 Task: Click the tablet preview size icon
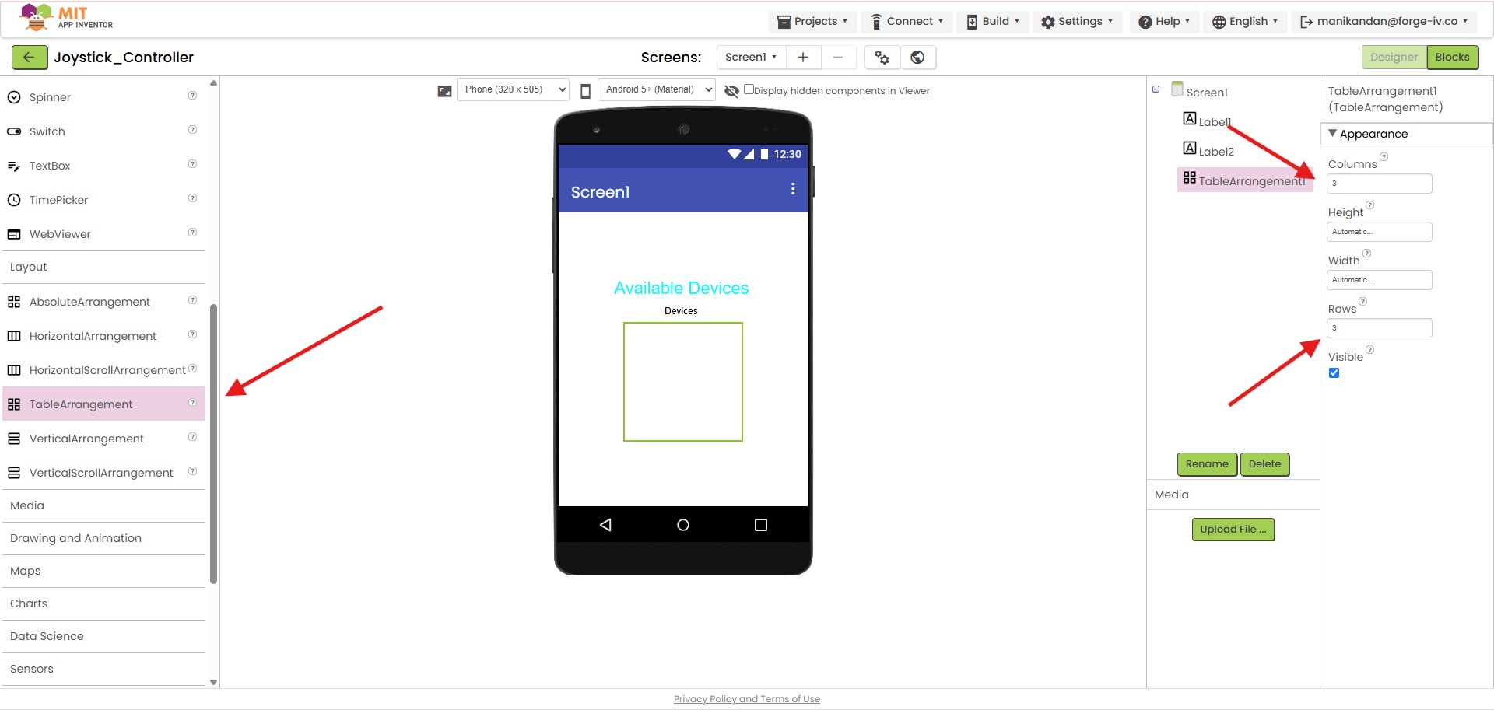click(x=444, y=91)
